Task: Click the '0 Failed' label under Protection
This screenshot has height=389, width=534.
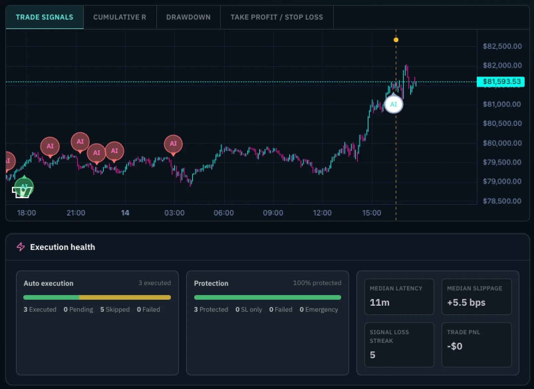Action: 281,309
